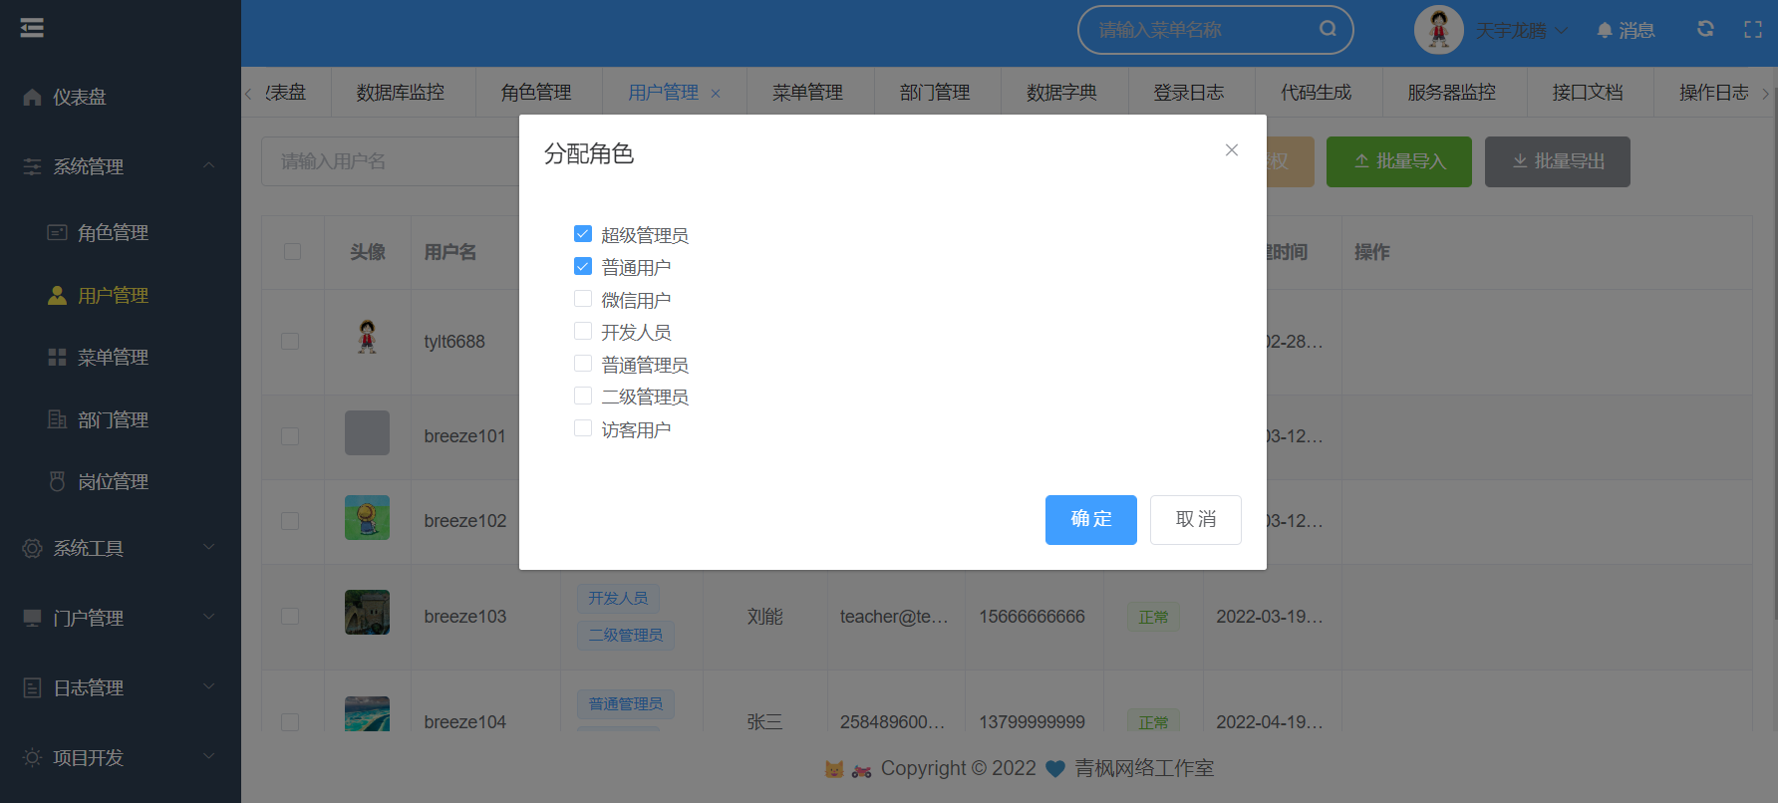1778x803 pixels.
Task: Open the 消息 notification bell
Action: (x=1625, y=31)
